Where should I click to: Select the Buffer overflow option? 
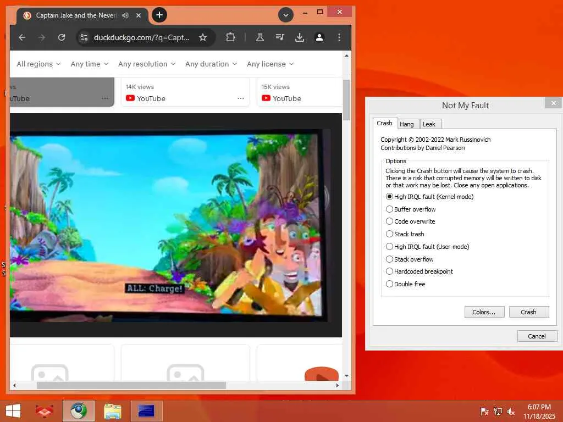pyautogui.click(x=411, y=209)
